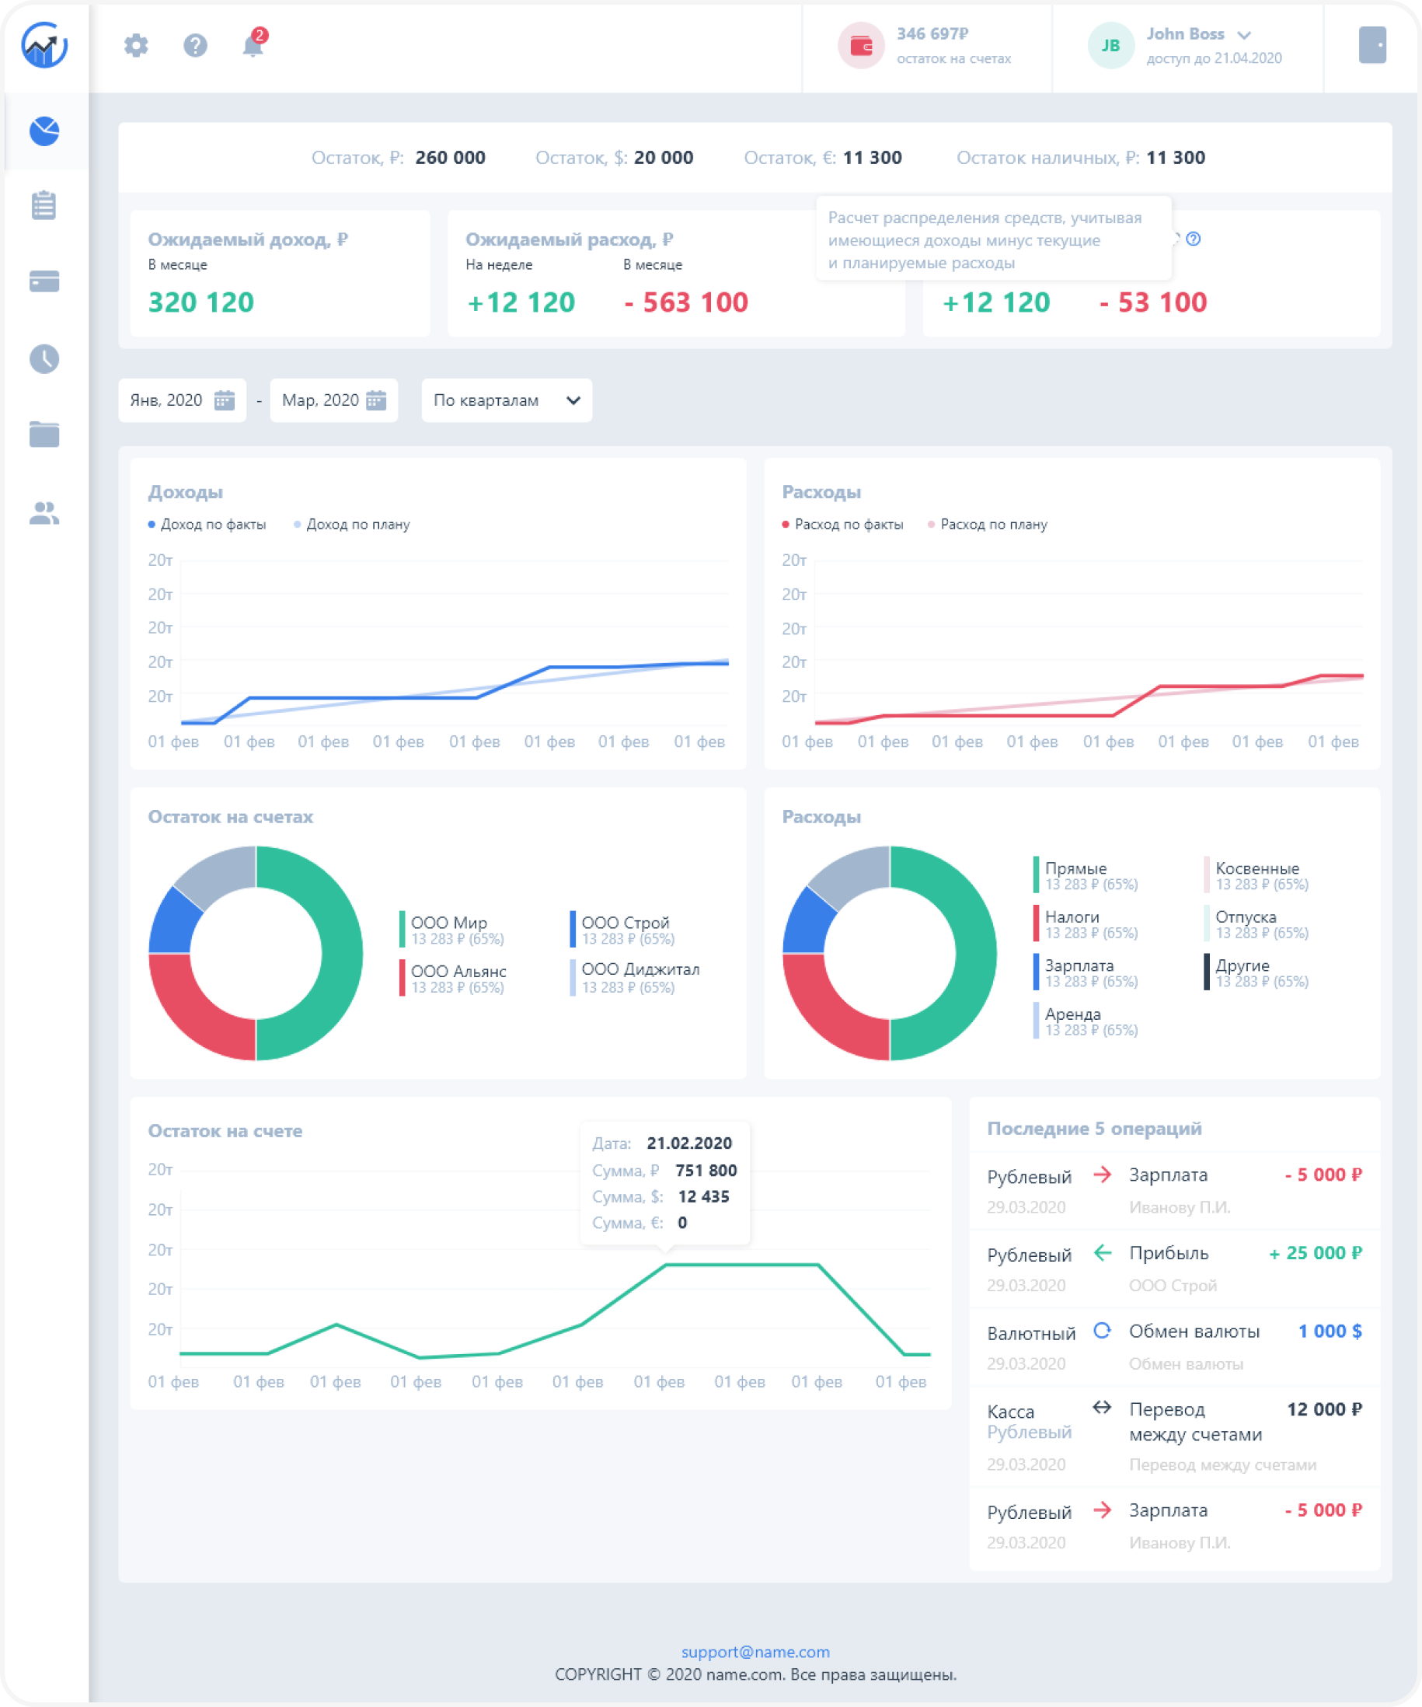Open the dashboard pie chart sidebar icon
The height and width of the screenshot is (1707, 1422).
(44, 131)
